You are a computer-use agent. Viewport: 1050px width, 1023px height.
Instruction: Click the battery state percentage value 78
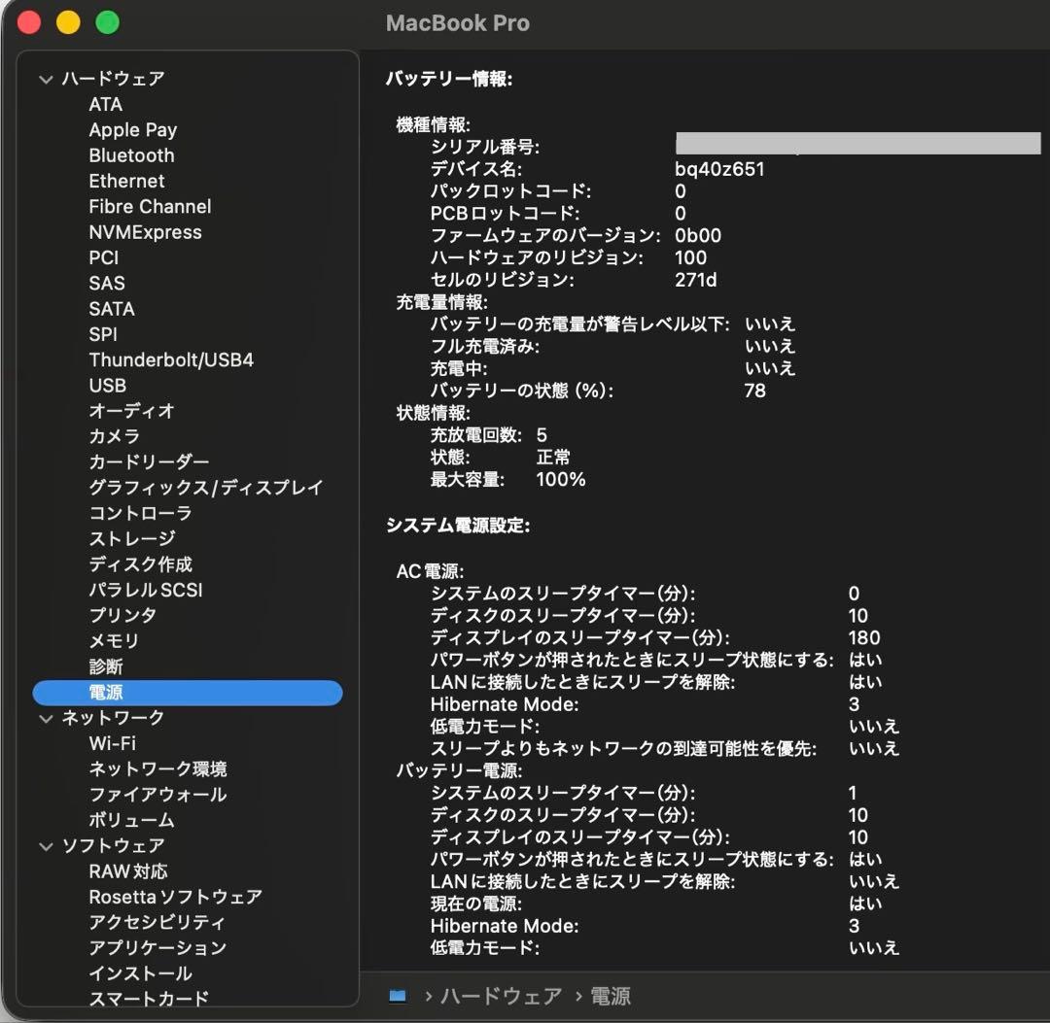pyautogui.click(x=755, y=391)
